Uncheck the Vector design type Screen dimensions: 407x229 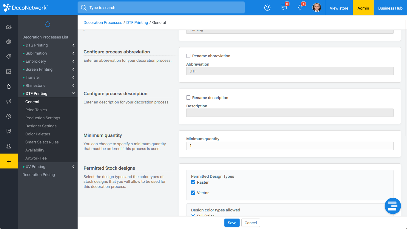point(193,193)
